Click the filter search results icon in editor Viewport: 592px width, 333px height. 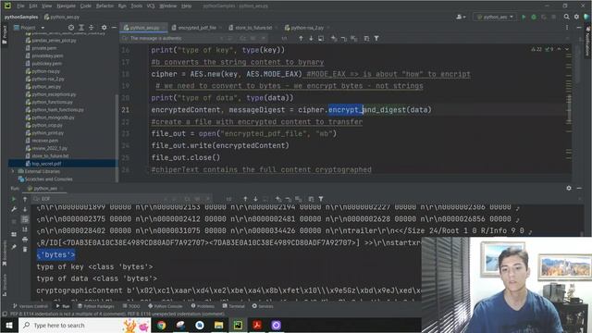click(x=376, y=39)
